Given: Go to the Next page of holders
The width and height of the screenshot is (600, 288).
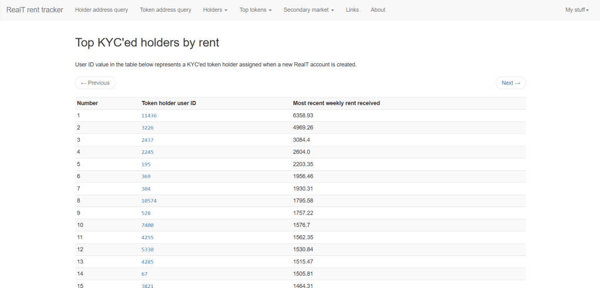Looking at the screenshot, I should coord(510,83).
